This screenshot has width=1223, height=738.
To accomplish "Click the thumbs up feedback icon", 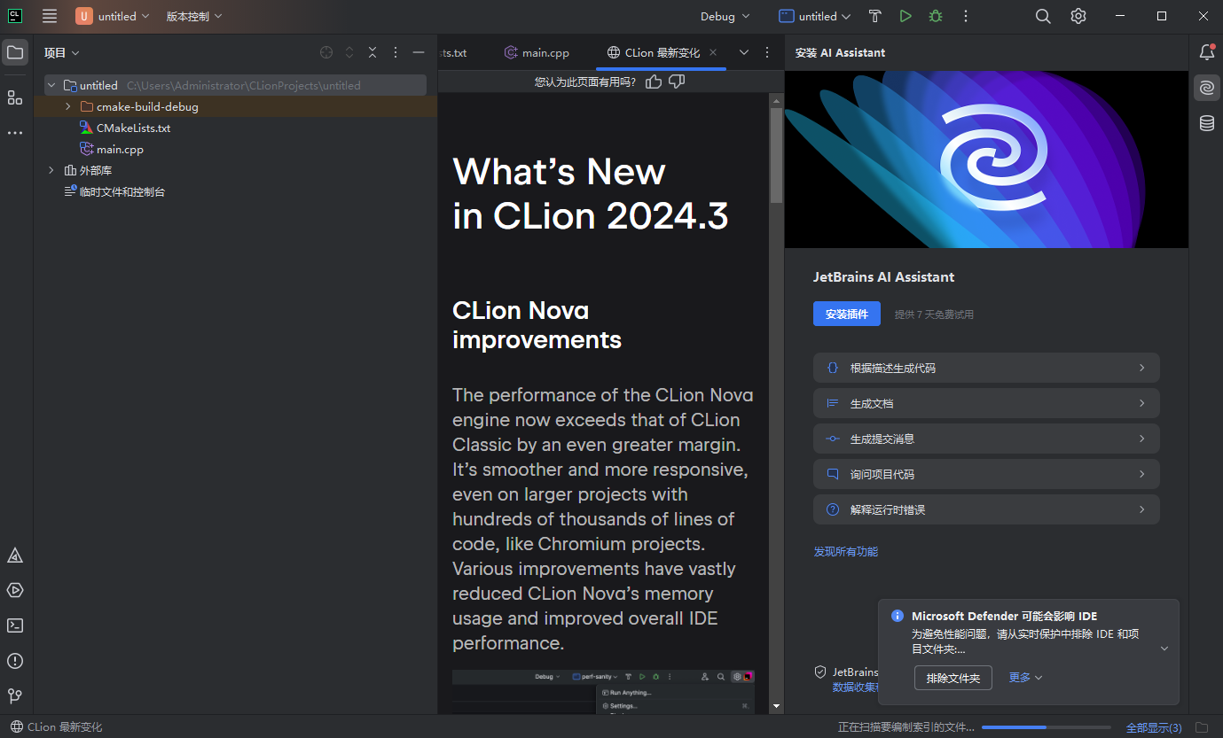I will point(654,82).
